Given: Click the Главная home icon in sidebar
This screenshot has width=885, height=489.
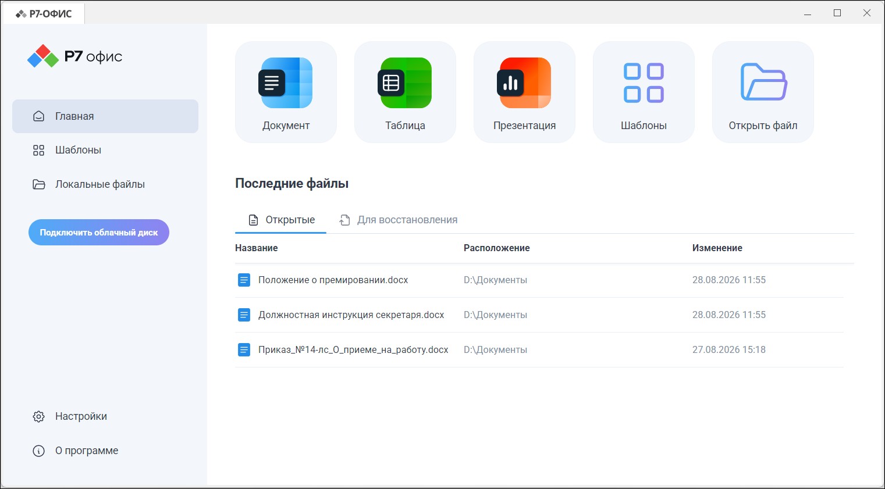Looking at the screenshot, I should tap(39, 116).
